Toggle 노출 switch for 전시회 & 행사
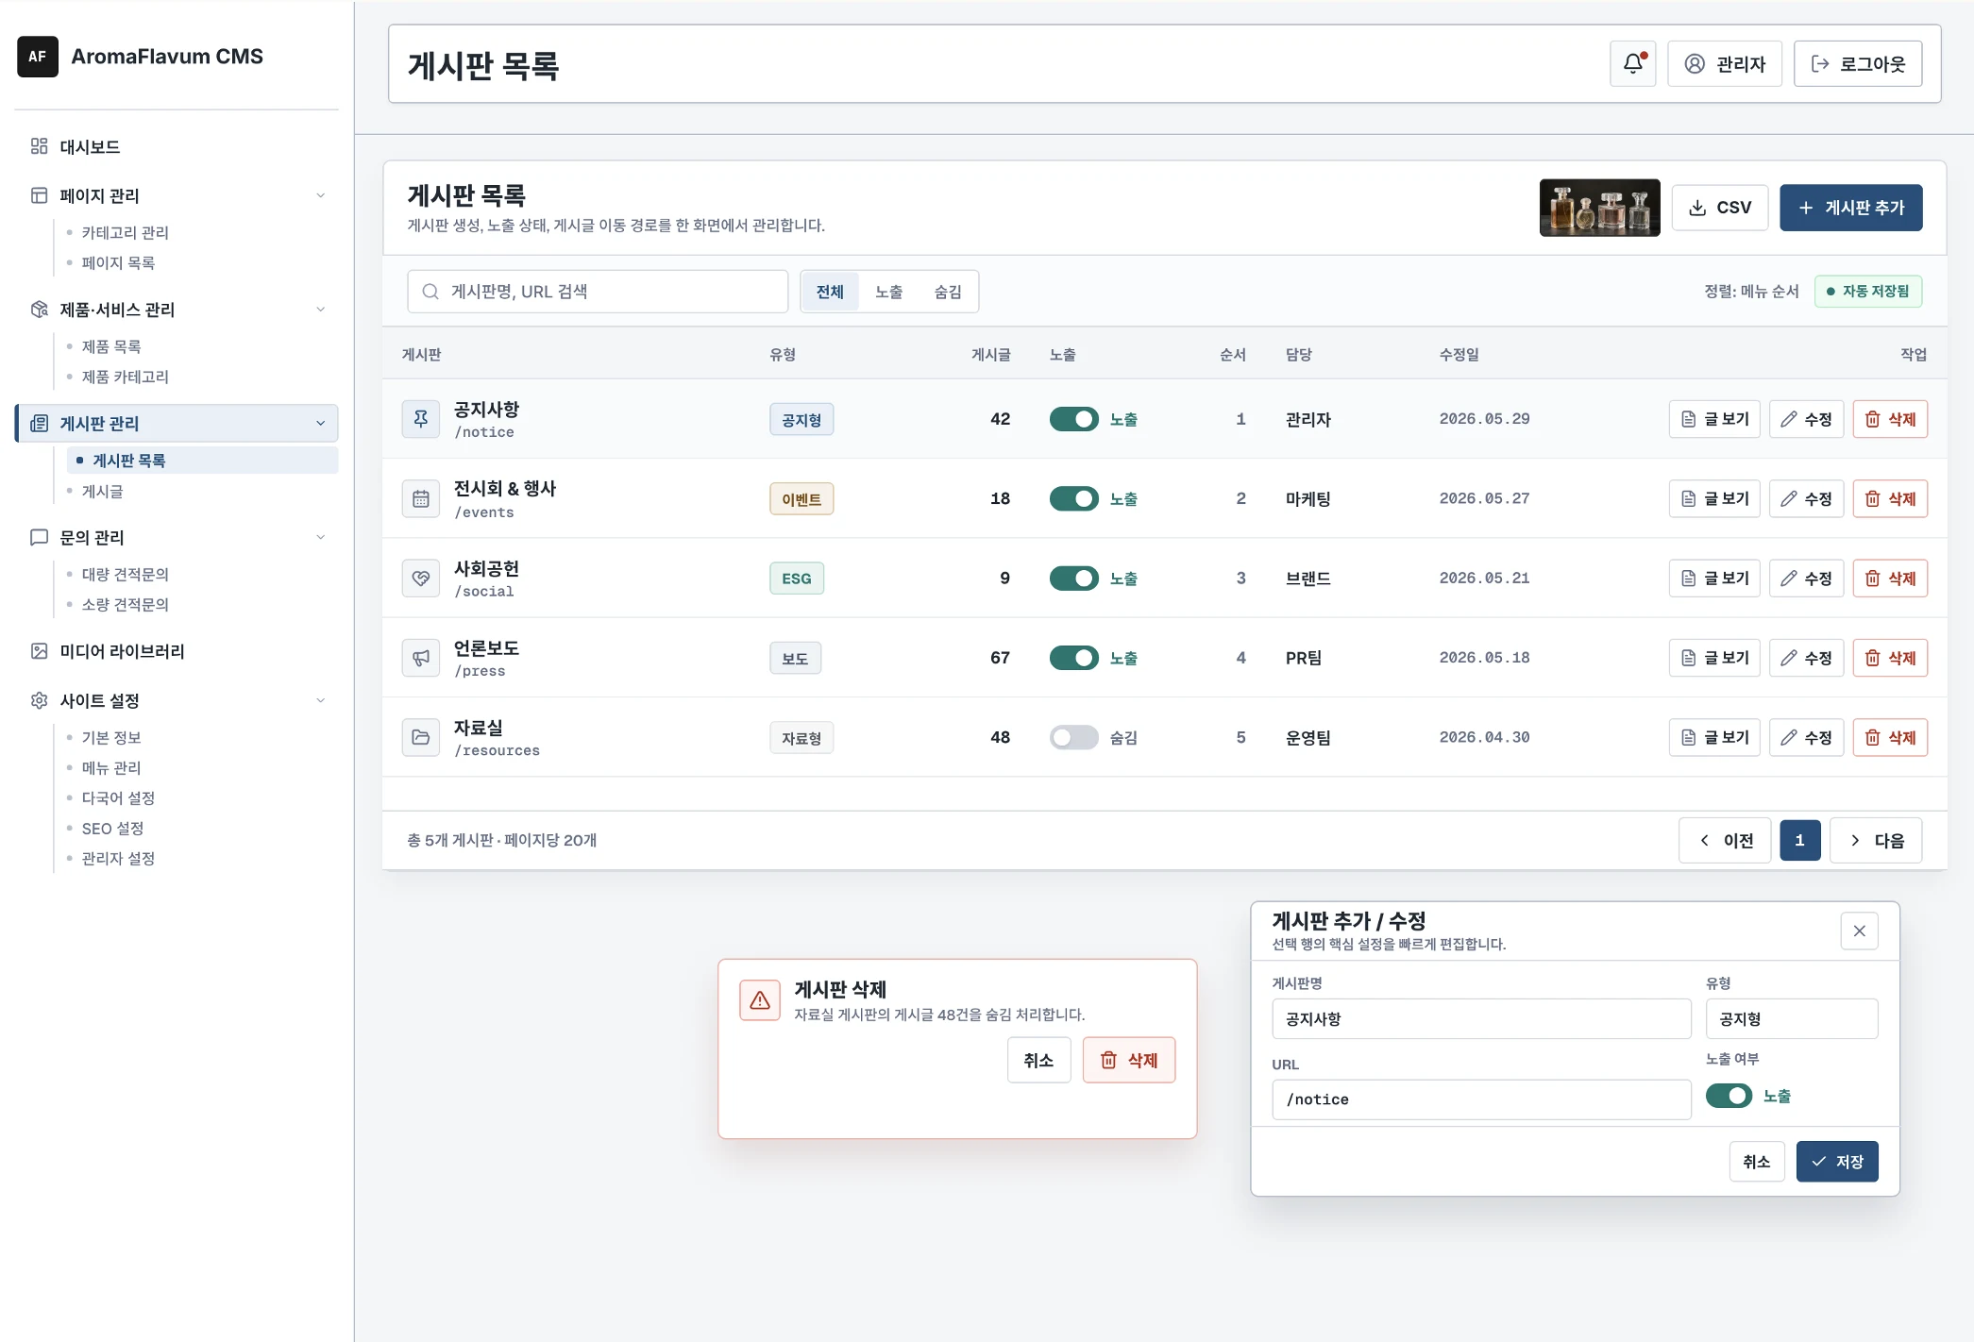Screen dimensions: 1974x1342 (1073, 498)
